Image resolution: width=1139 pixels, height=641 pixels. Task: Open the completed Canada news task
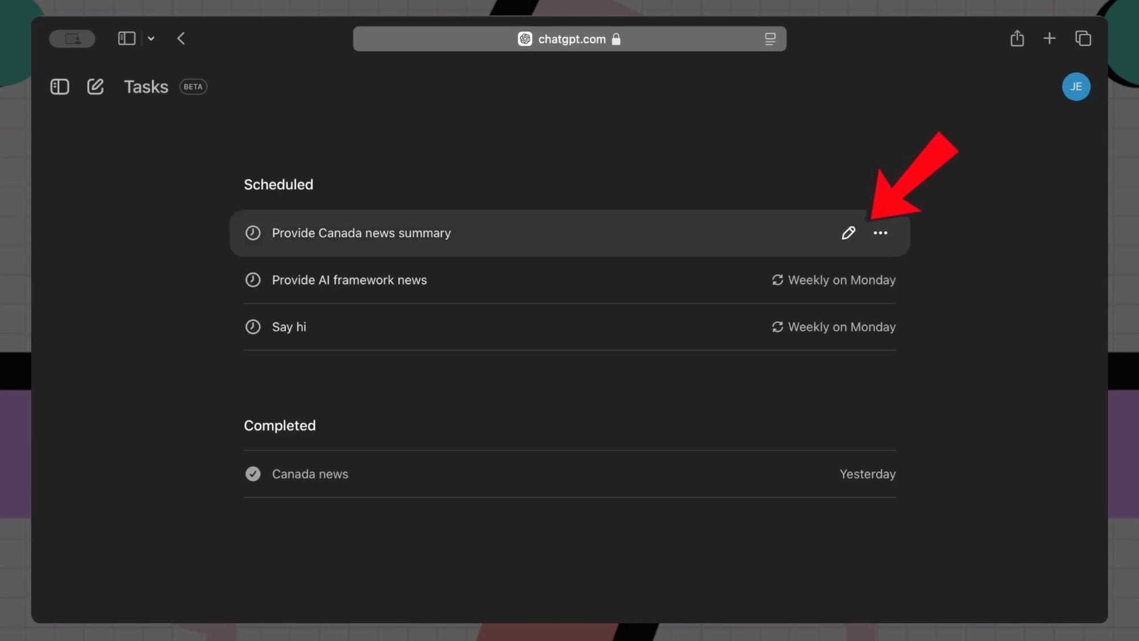(569, 474)
